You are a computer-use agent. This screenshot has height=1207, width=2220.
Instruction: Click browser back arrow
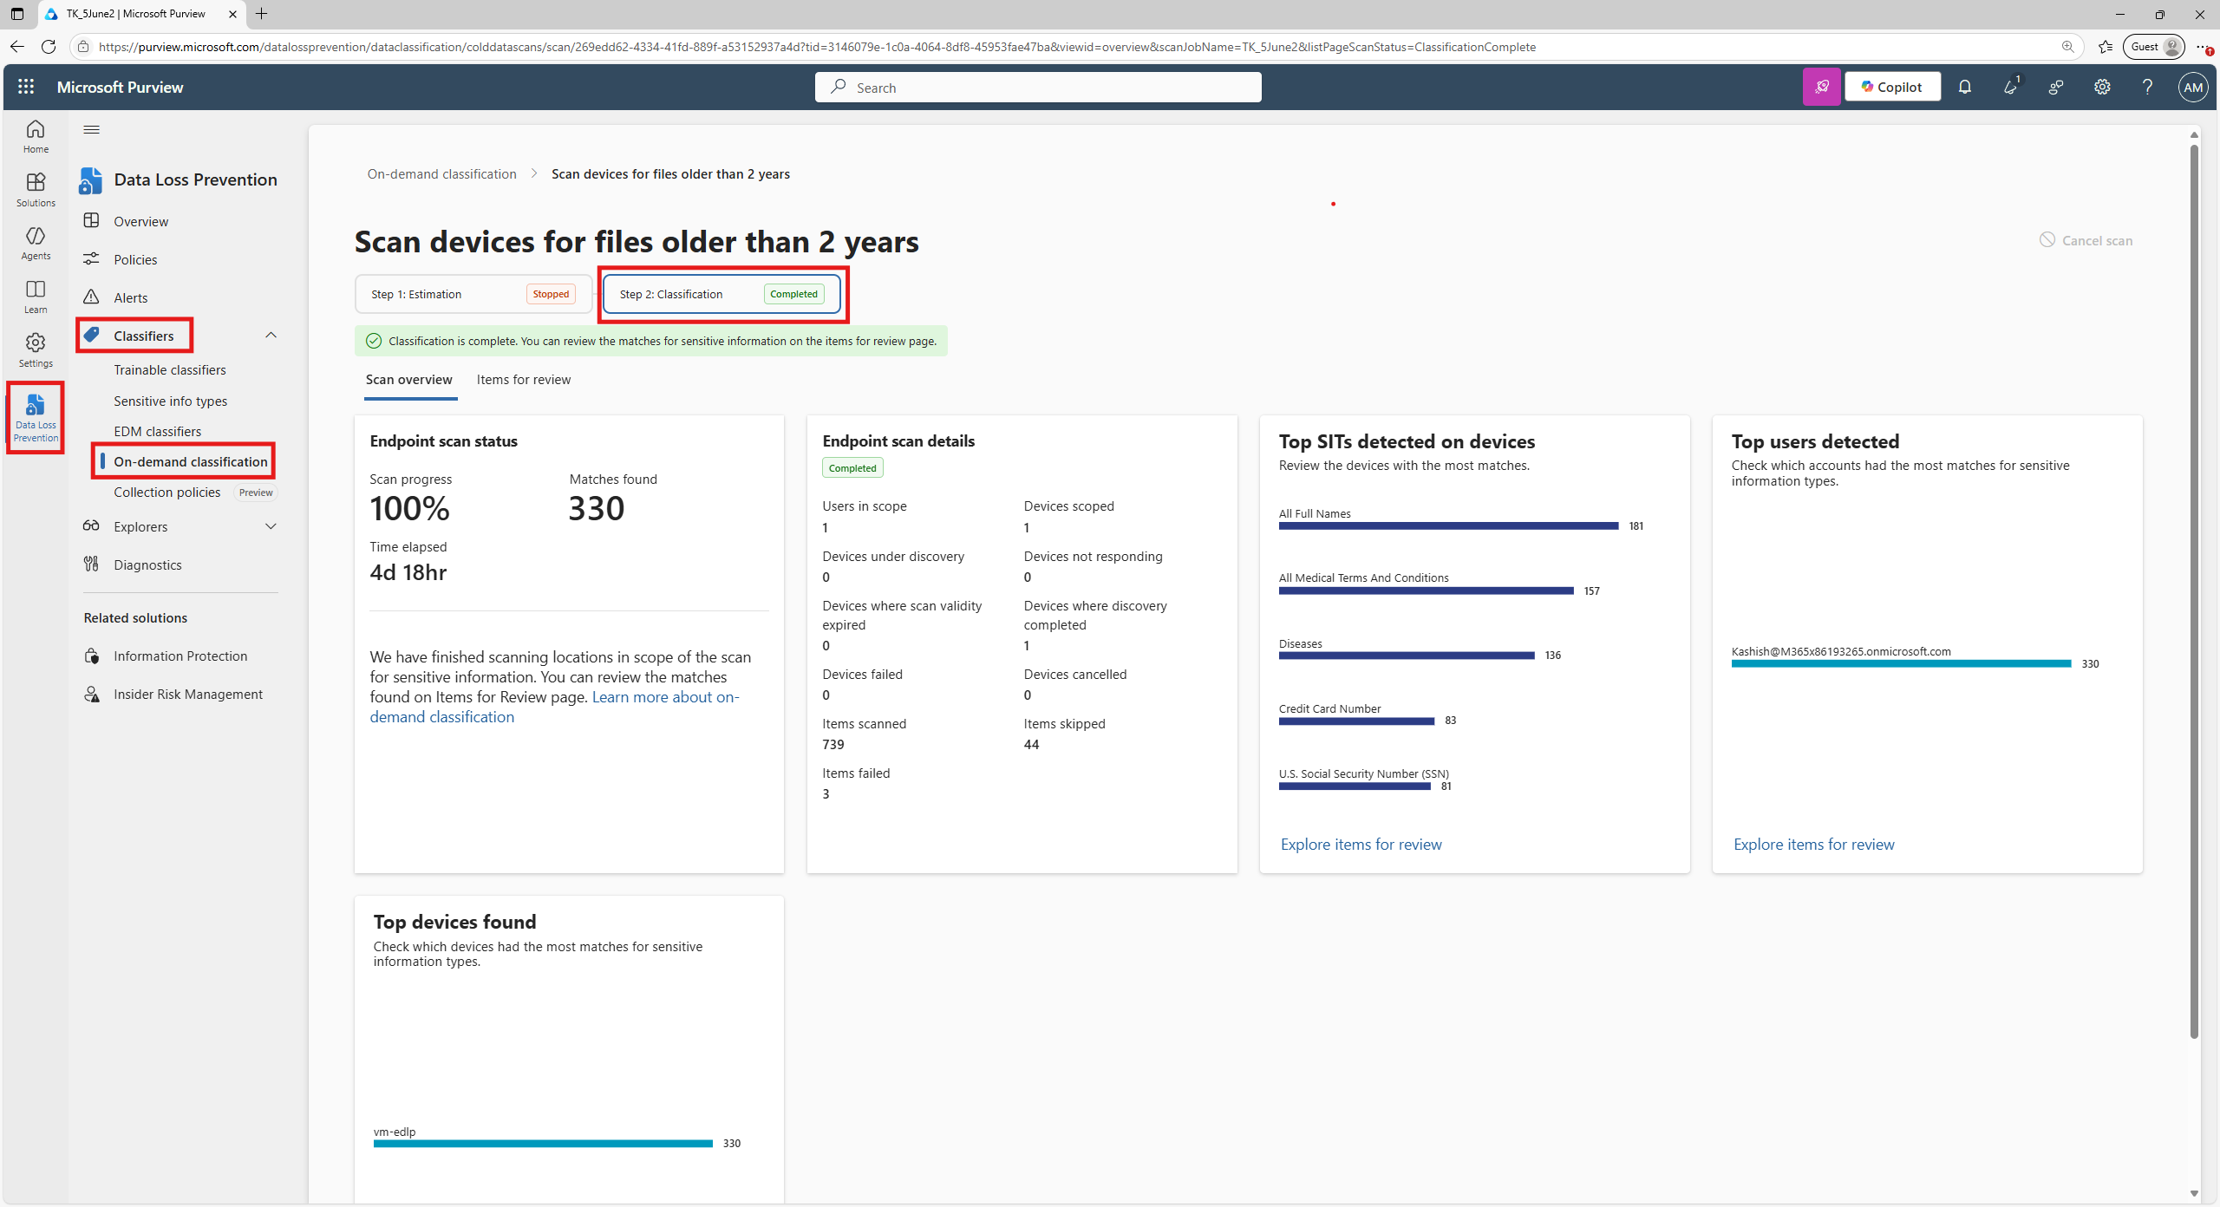pyautogui.click(x=17, y=47)
